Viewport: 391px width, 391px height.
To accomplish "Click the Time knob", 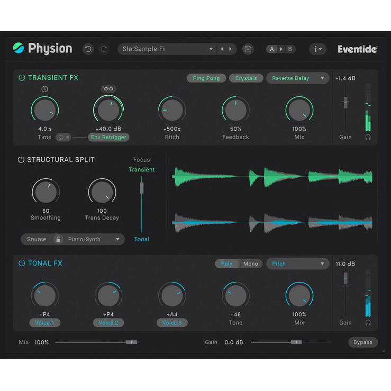I will click(x=44, y=110).
